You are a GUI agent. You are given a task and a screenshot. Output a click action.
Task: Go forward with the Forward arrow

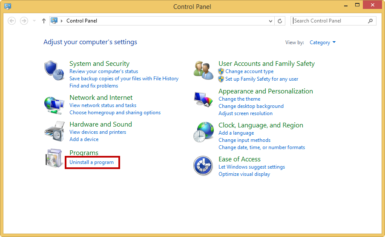click(x=24, y=21)
